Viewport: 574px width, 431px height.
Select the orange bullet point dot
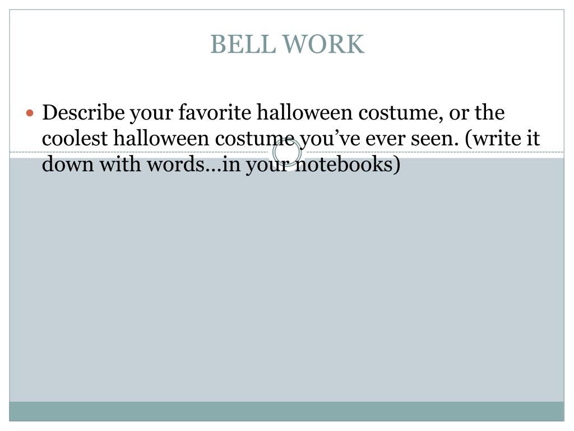coord(30,112)
